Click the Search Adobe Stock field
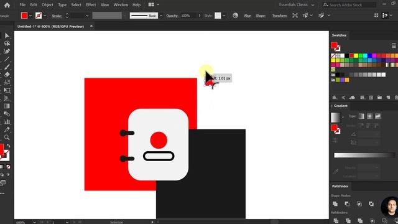 [349, 5]
